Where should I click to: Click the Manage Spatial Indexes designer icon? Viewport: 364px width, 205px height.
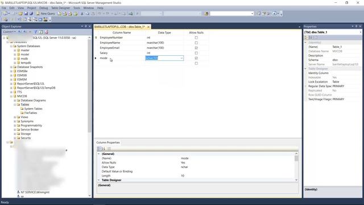click(45, 19)
